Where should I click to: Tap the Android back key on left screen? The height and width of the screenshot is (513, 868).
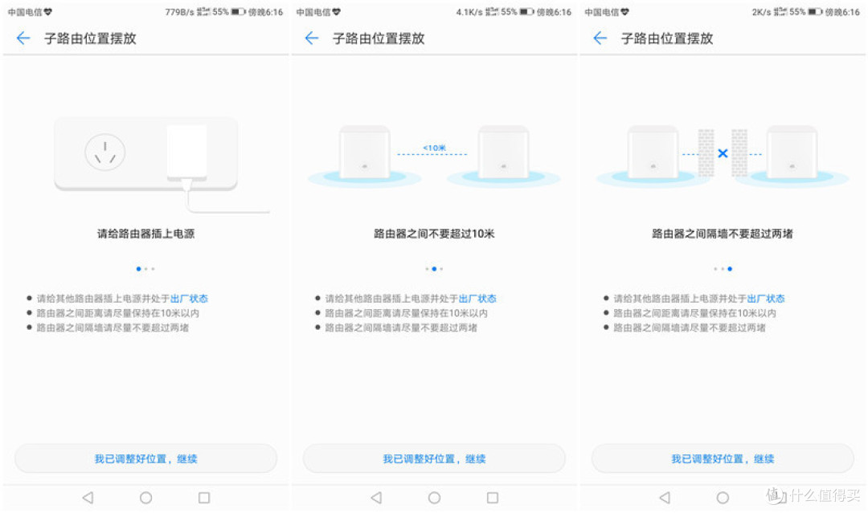click(88, 498)
